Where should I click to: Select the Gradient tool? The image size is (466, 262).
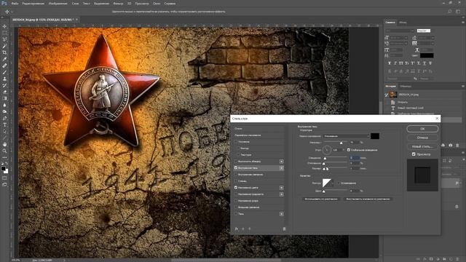[4, 98]
